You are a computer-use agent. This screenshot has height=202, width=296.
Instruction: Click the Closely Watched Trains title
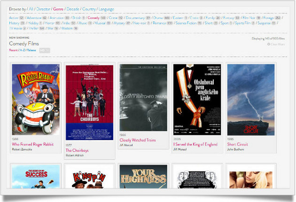(x=138, y=140)
